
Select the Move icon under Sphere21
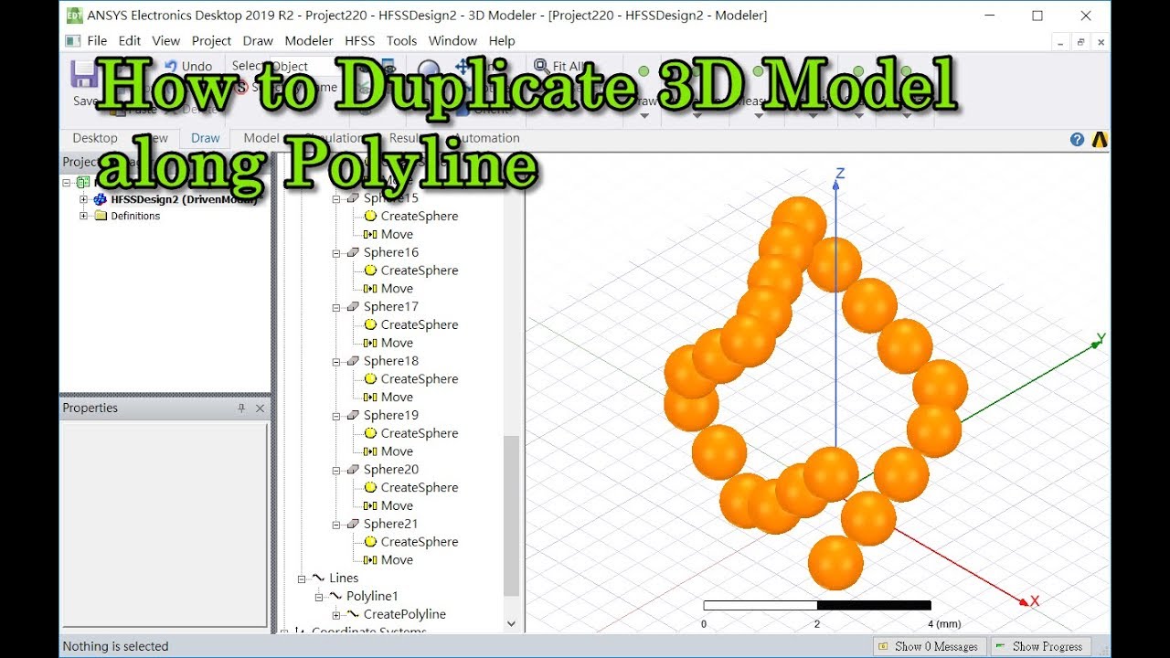[x=370, y=560]
